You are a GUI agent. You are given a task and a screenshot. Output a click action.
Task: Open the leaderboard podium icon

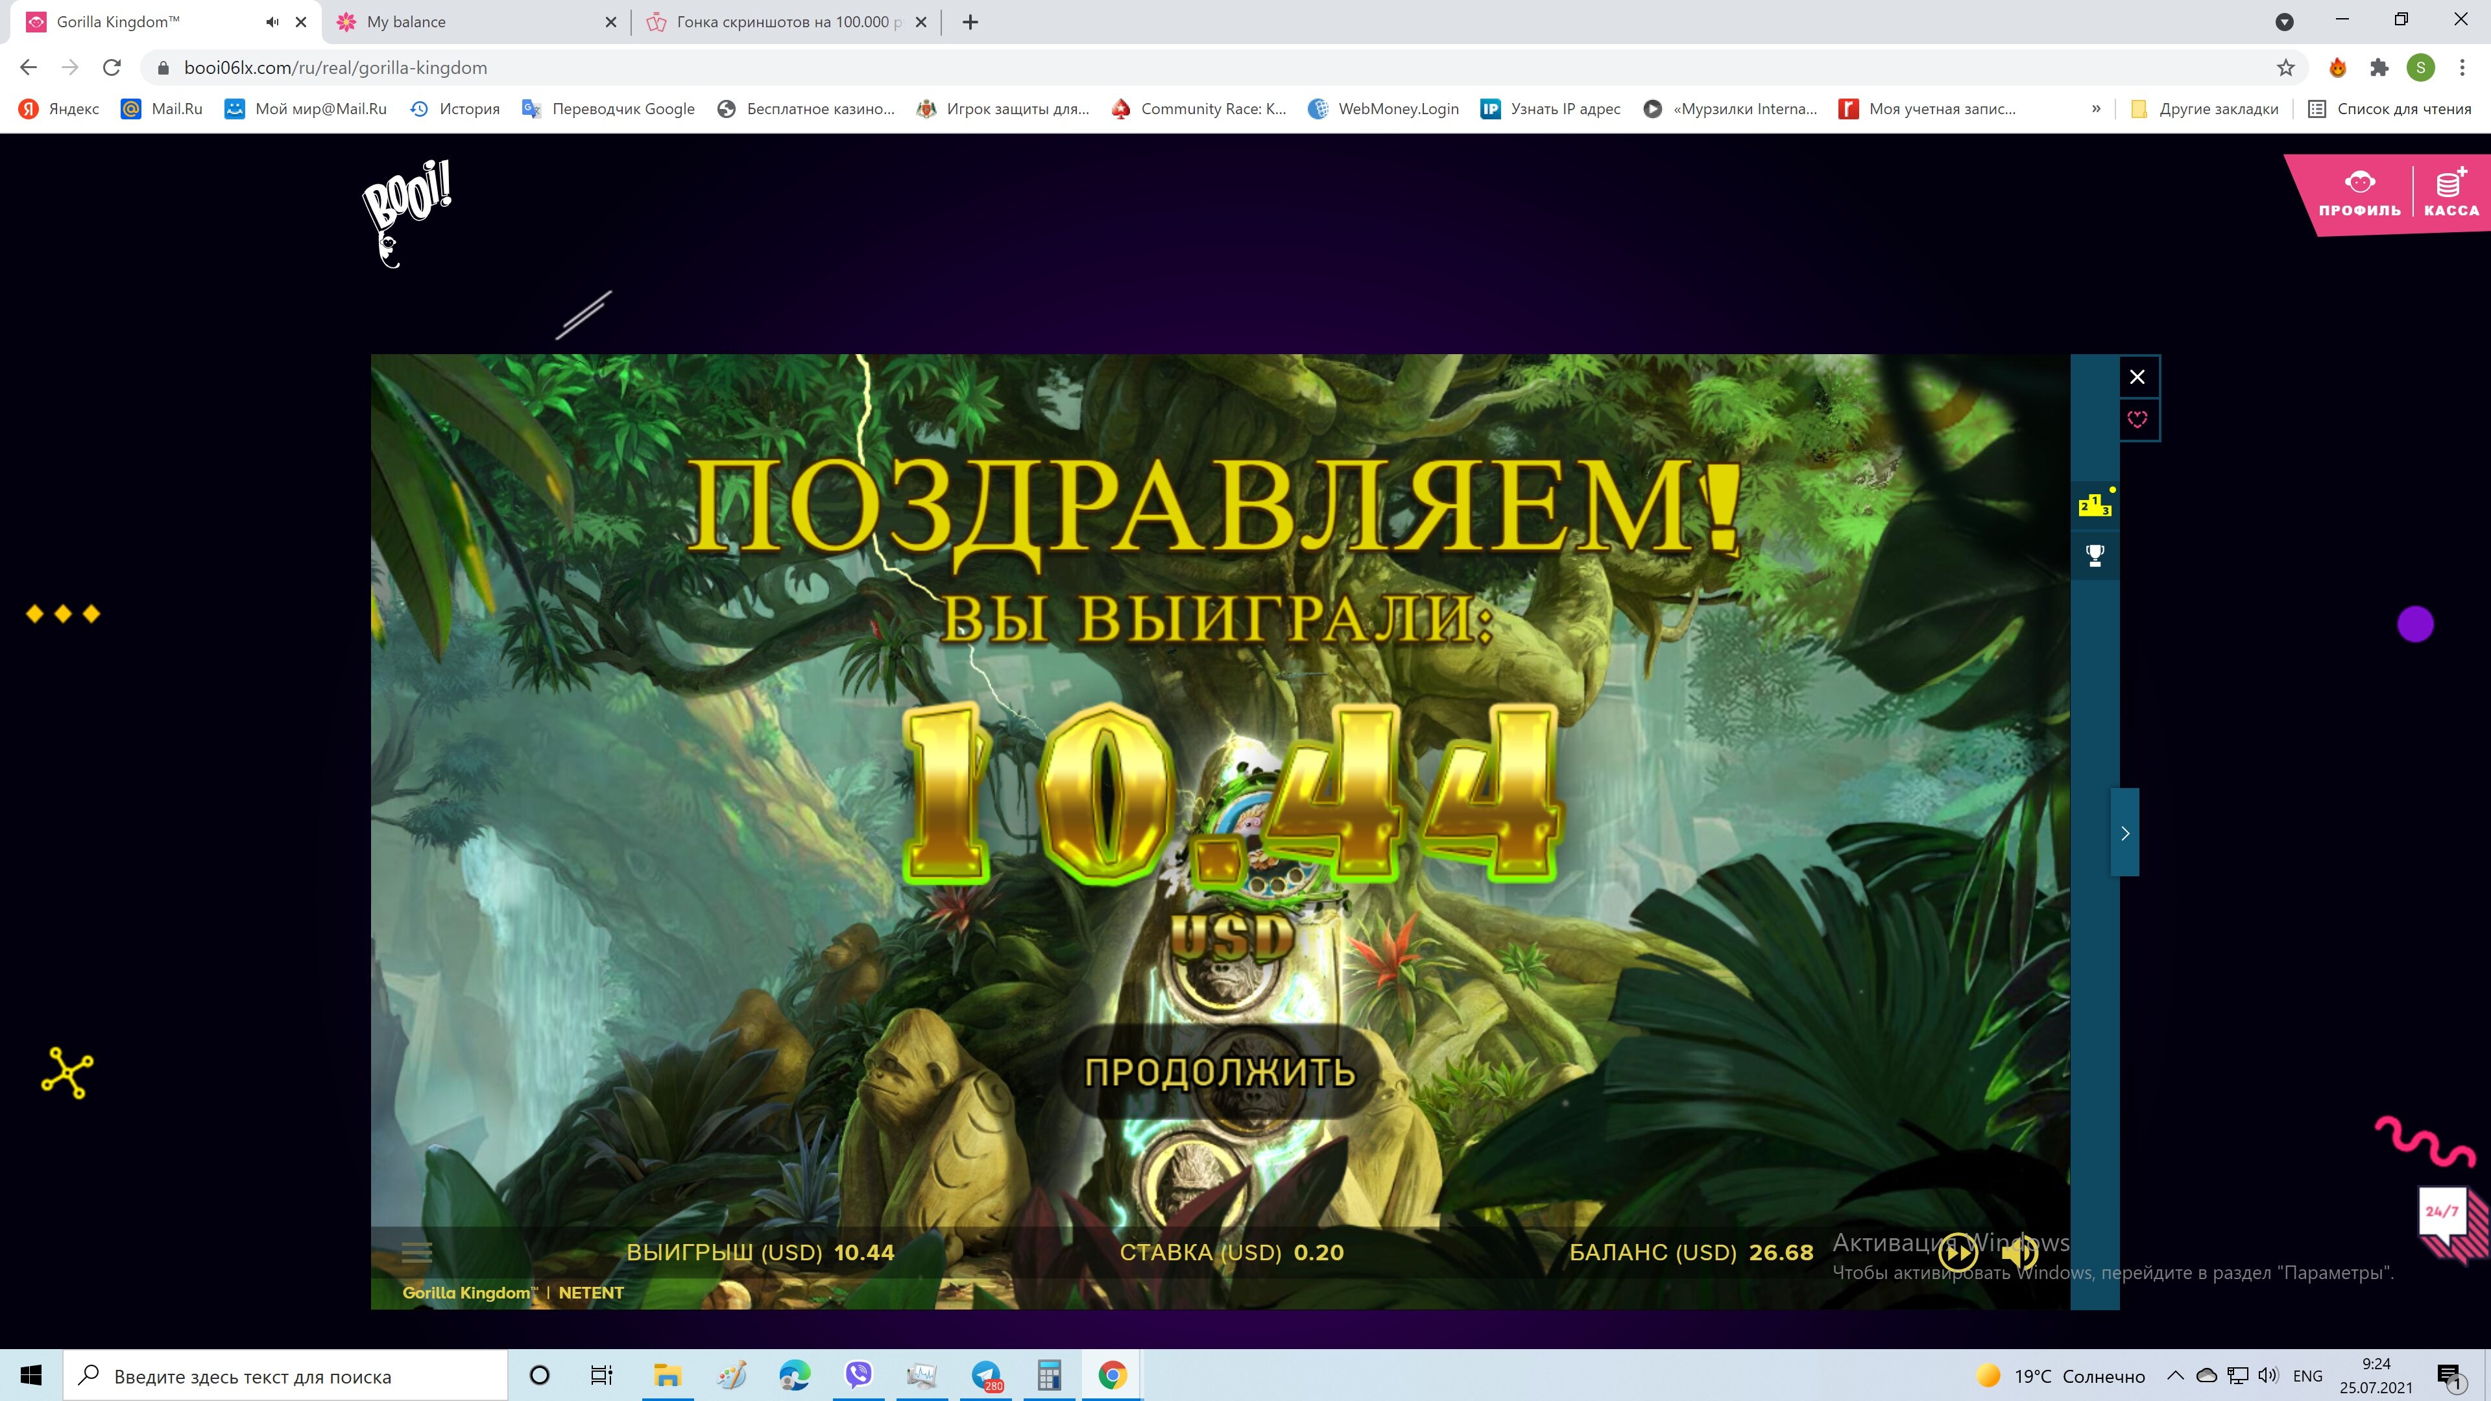coord(2095,505)
